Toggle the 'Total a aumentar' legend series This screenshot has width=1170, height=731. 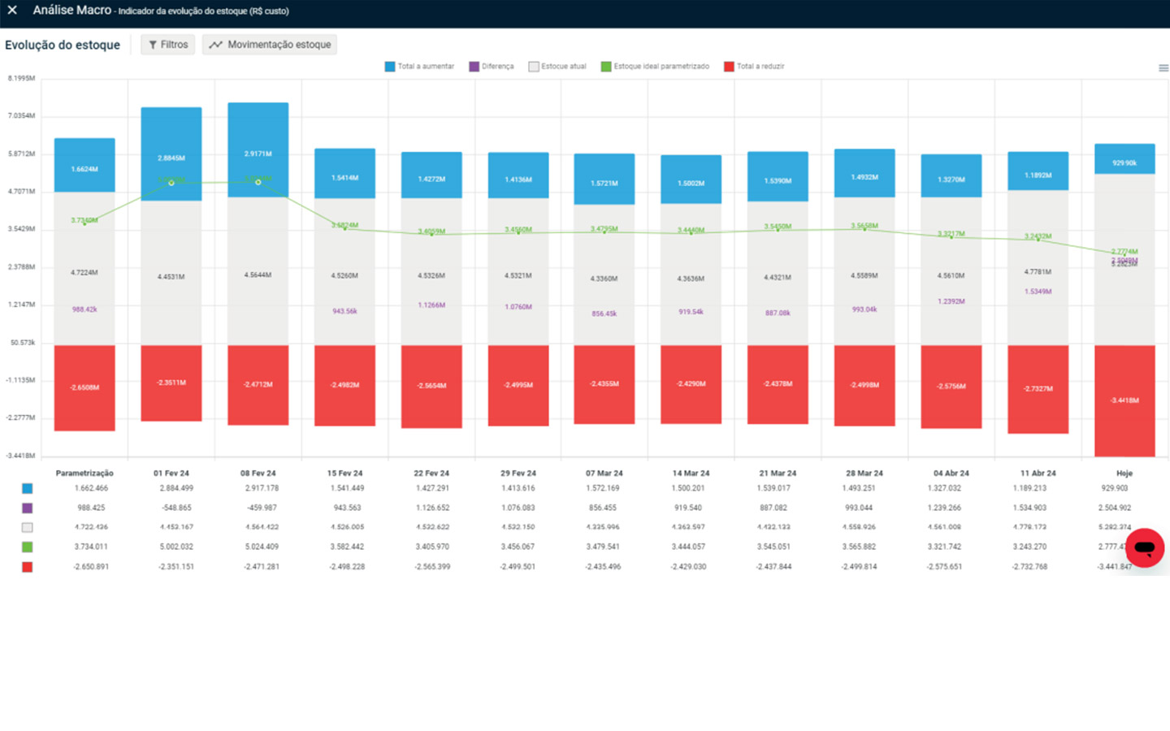pyautogui.click(x=419, y=67)
